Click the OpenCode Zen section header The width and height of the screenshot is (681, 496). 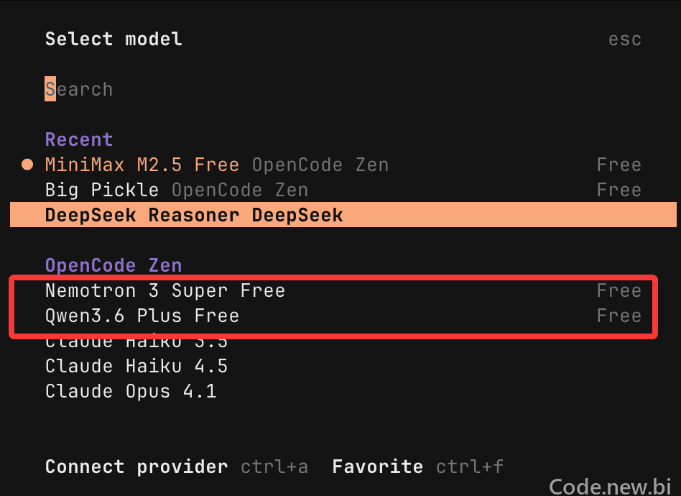coord(114,265)
